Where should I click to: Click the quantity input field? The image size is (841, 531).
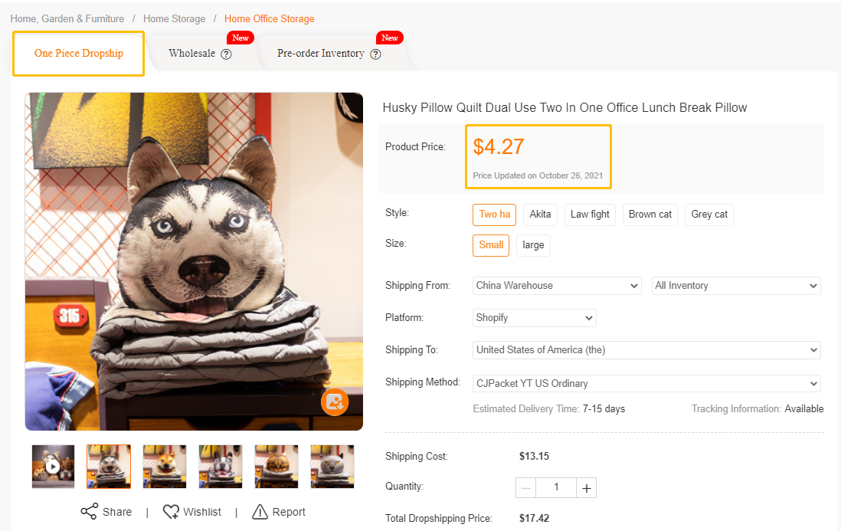coord(556,487)
